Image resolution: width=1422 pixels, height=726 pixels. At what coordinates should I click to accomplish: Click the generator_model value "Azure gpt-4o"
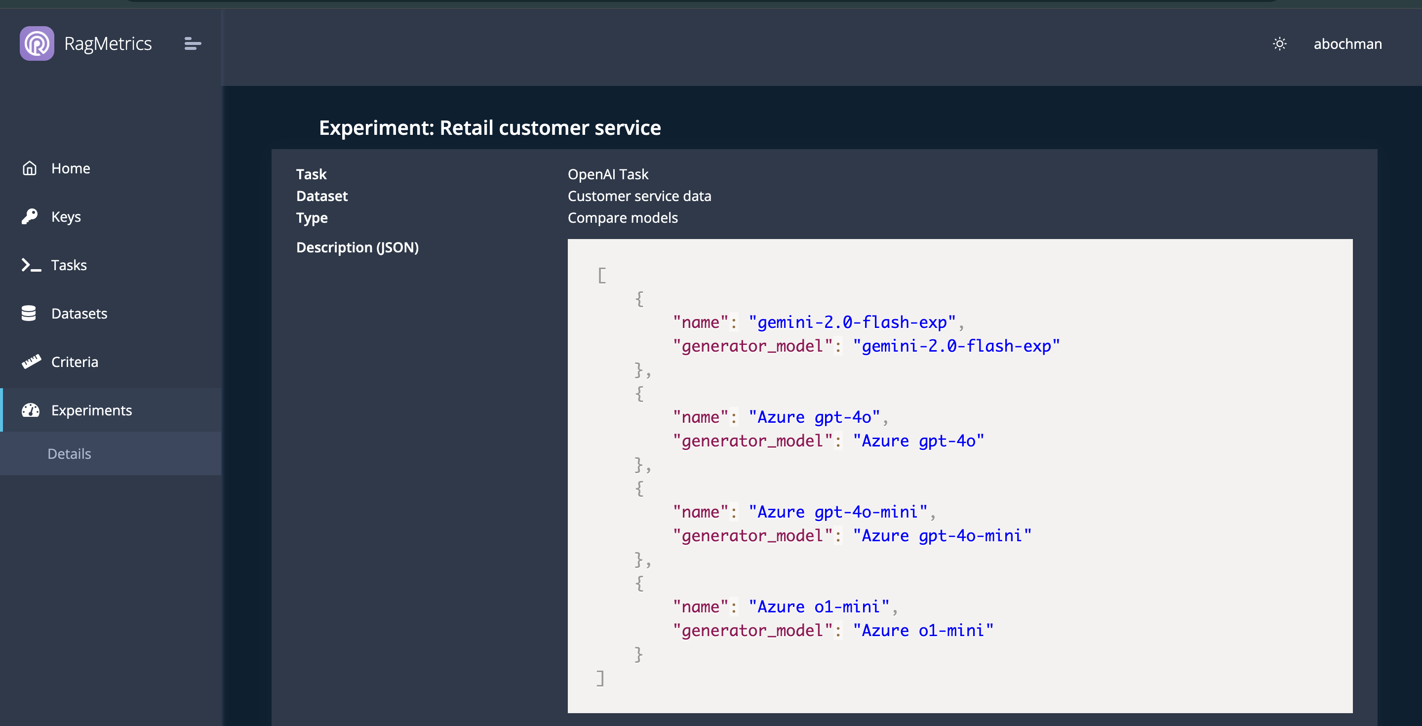point(918,441)
